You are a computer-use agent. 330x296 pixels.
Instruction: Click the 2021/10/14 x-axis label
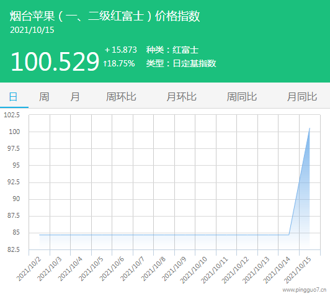pyautogui.click(x=277, y=270)
